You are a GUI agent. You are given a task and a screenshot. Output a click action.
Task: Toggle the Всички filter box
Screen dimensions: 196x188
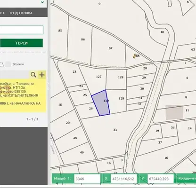pos(8,64)
